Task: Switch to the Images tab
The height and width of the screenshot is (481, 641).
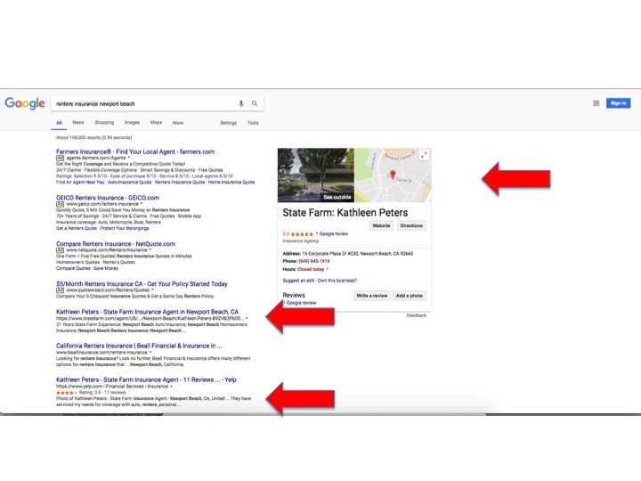Action: pyautogui.click(x=132, y=122)
